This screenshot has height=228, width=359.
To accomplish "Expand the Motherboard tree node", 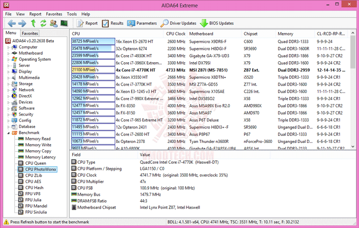I will (8, 53).
